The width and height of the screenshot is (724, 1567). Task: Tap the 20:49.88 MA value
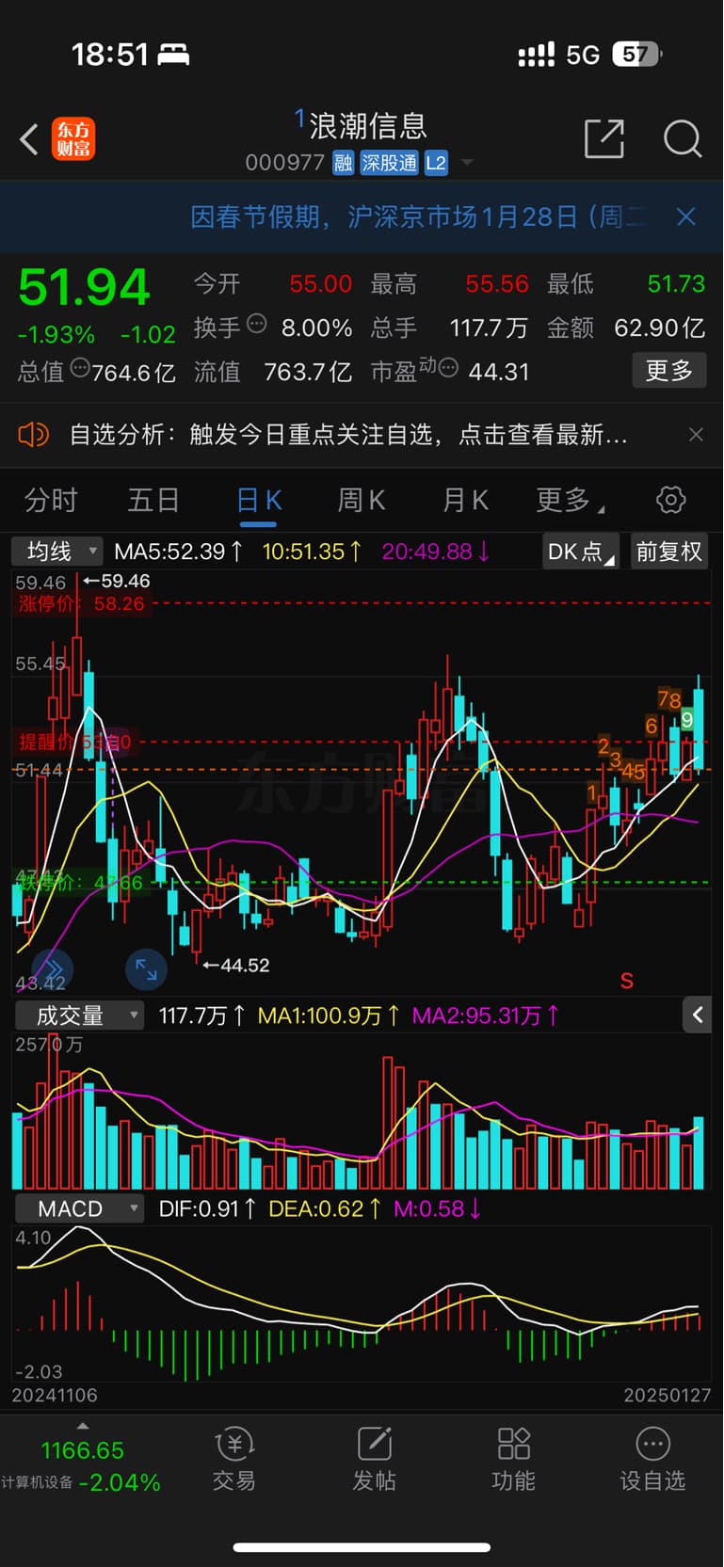tap(436, 552)
